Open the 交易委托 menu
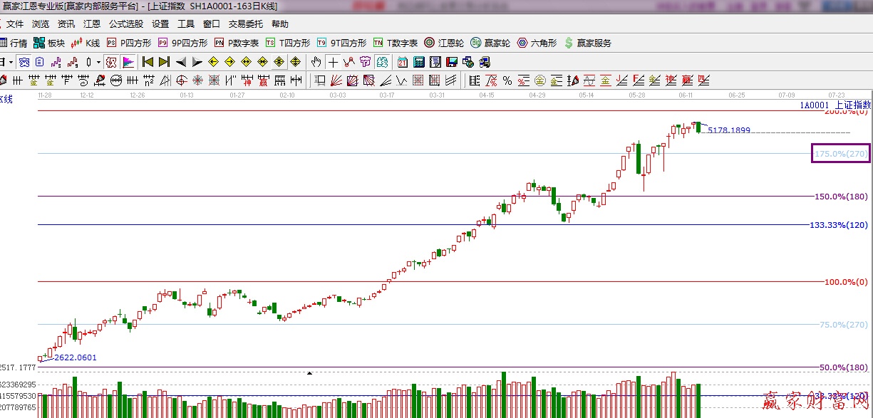The height and width of the screenshot is (418, 873). coord(245,23)
